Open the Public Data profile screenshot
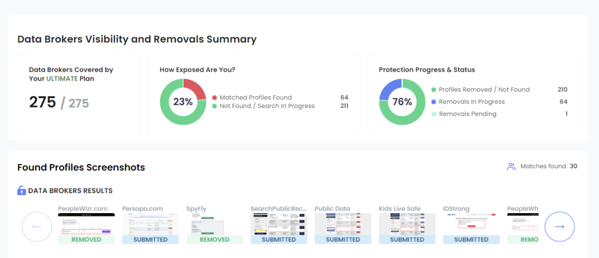Viewport: 599px width, 258px height. tap(343, 224)
